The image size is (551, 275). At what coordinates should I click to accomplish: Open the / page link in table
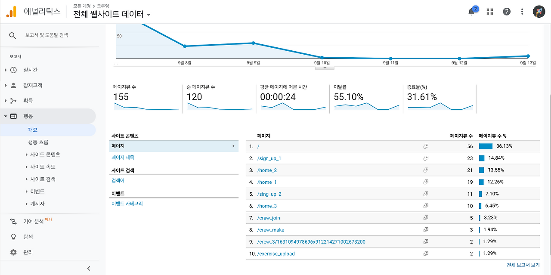tap(258, 146)
